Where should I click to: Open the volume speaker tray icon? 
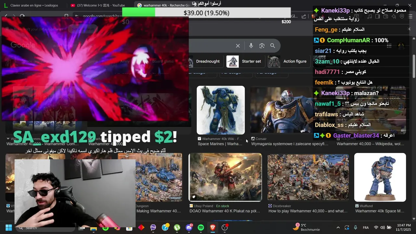pos(383,228)
